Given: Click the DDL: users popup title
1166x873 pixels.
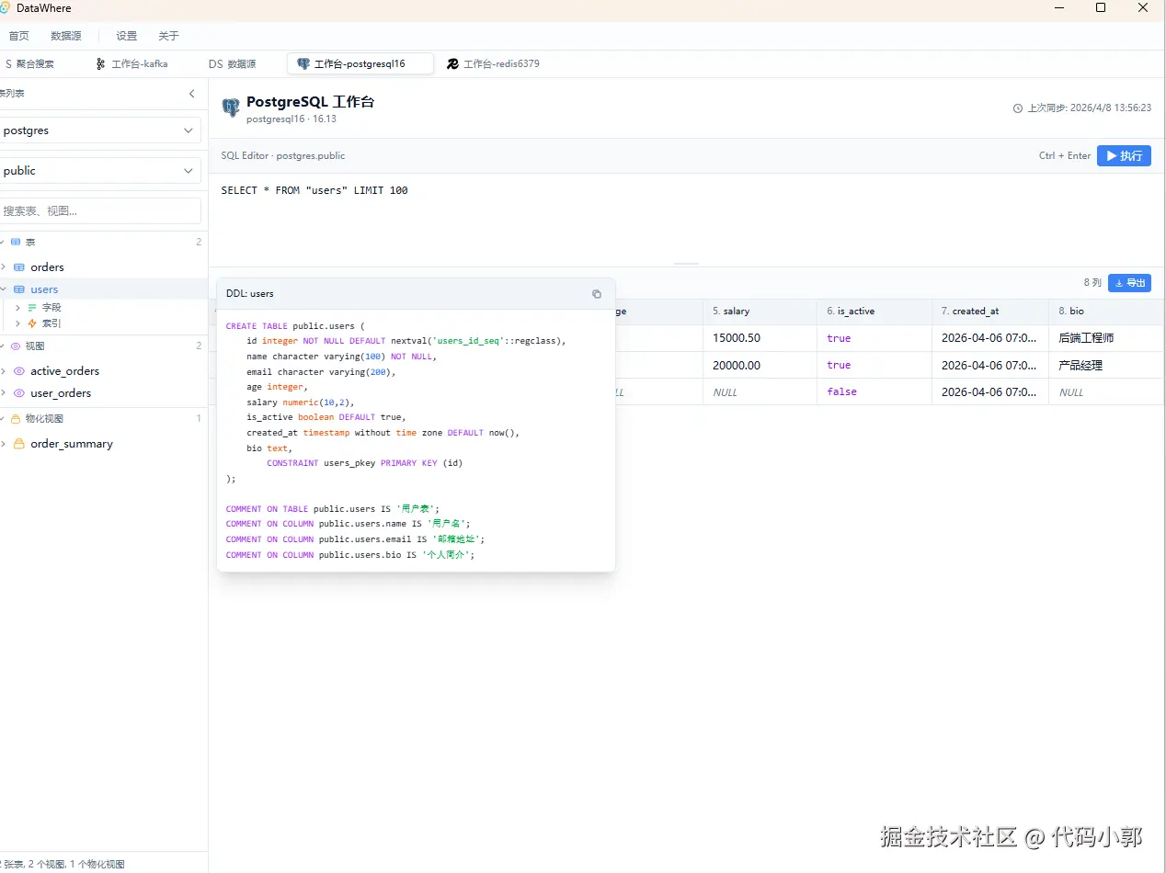Looking at the screenshot, I should [250, 294].
